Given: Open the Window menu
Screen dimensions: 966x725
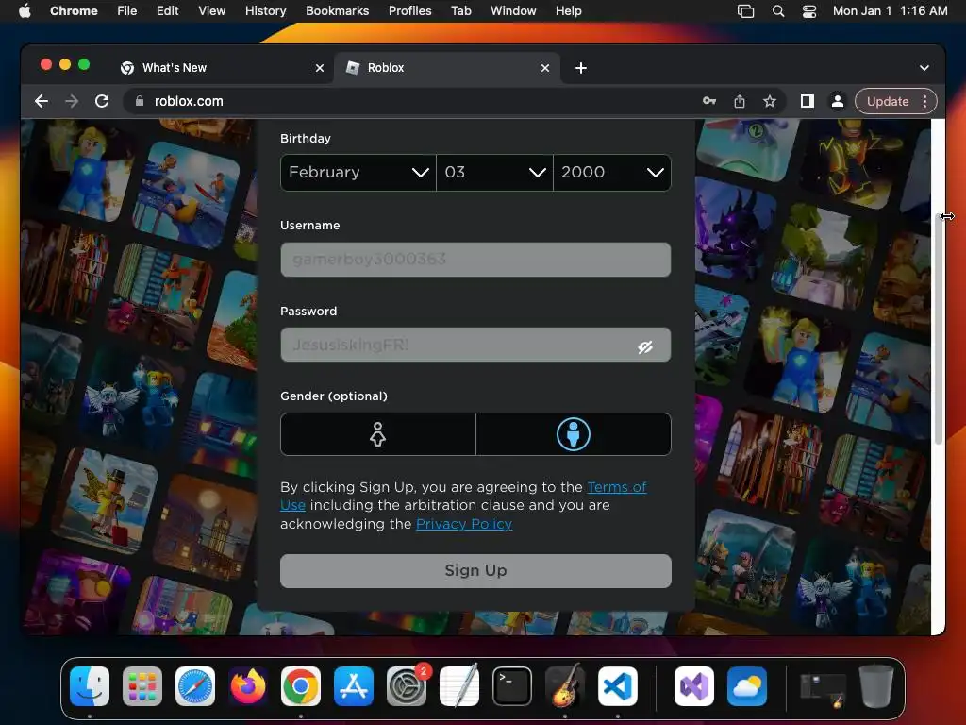Looking at the screenshot, I should tap(512, 11).
